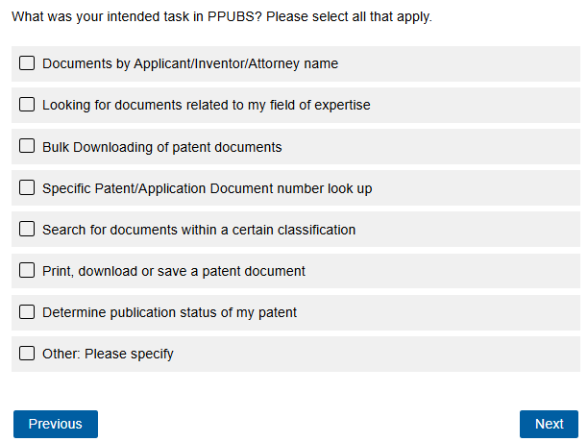Click the 'Bulk Downloading of patent documents' label
Image resolution: width=588 pixels, height=442 pixels.
pos(162,148)
